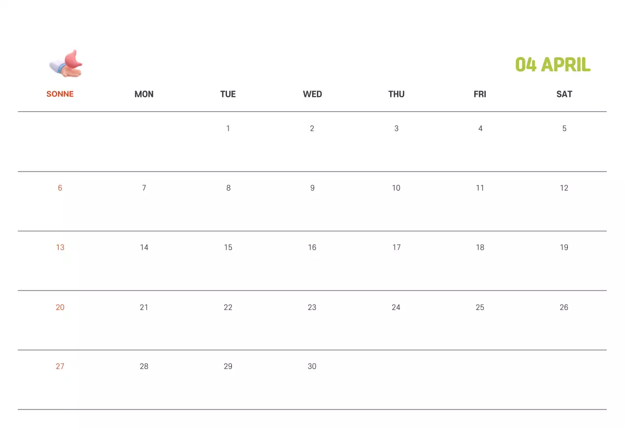Select the red date 27
The image size is (625, 429).
coord(60,366)
